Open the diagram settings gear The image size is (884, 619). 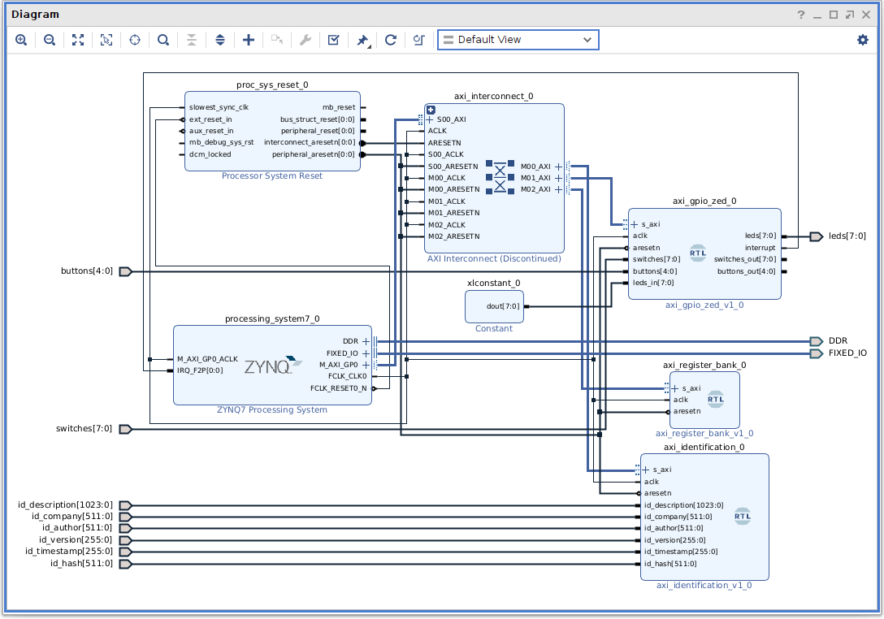862,40
